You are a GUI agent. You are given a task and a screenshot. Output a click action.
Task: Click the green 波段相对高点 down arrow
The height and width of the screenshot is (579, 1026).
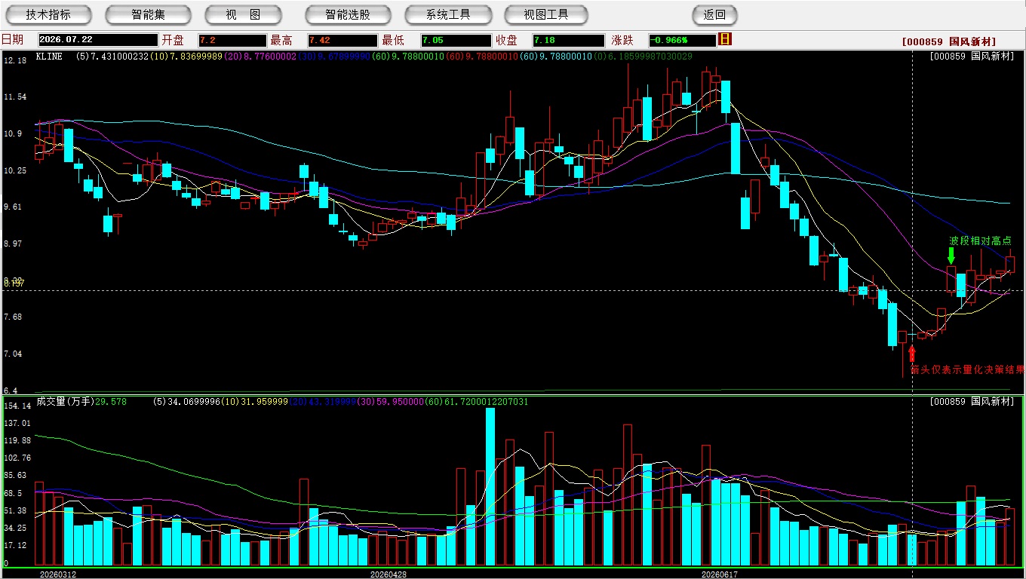point(951,256)
